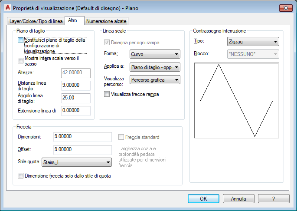Confirm with the OK button
Image resolution: width=297 pixels, height=211 pixels.
tap(203, 199)
